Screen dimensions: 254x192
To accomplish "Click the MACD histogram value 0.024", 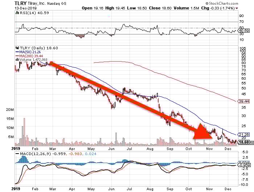I will coord(91,154).
